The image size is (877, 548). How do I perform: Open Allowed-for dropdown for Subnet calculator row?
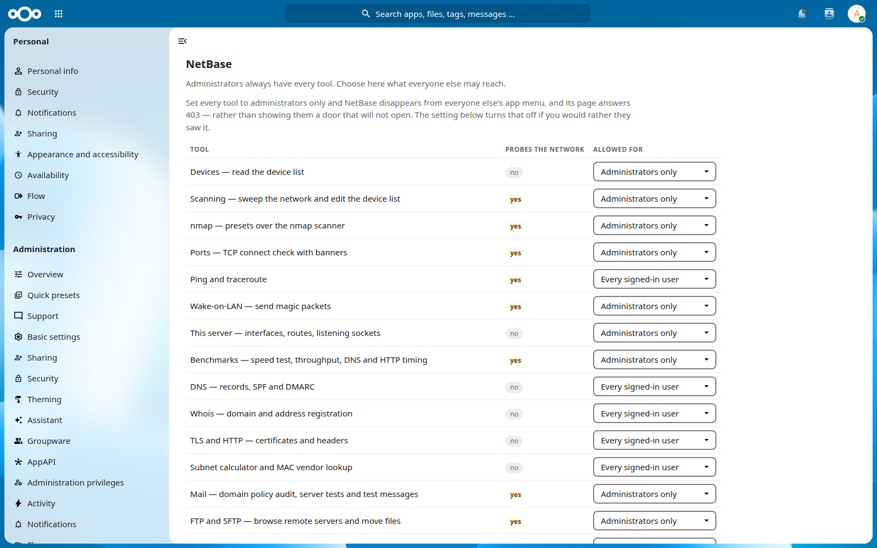(x=654, y=467)
